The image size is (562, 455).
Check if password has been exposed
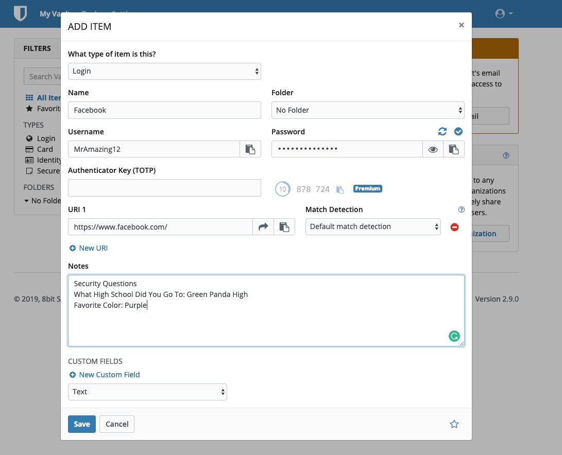click(x=458, y=132)
